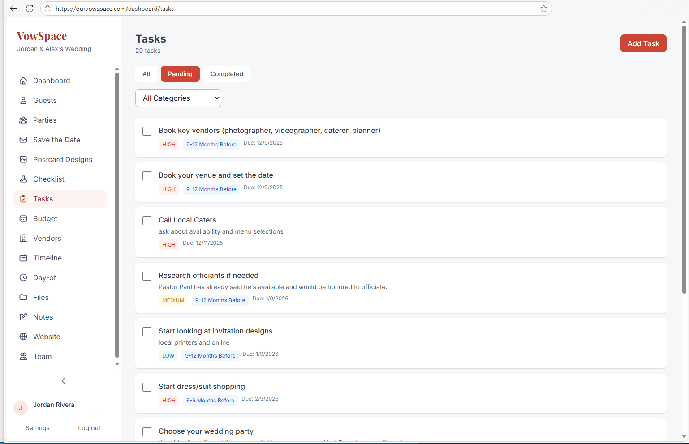Select the All filter tab

click(x=146, y=74)
